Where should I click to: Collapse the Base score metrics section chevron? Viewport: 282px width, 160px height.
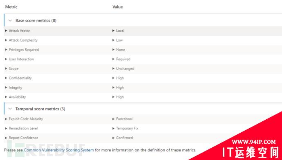[x=10, y=21]
